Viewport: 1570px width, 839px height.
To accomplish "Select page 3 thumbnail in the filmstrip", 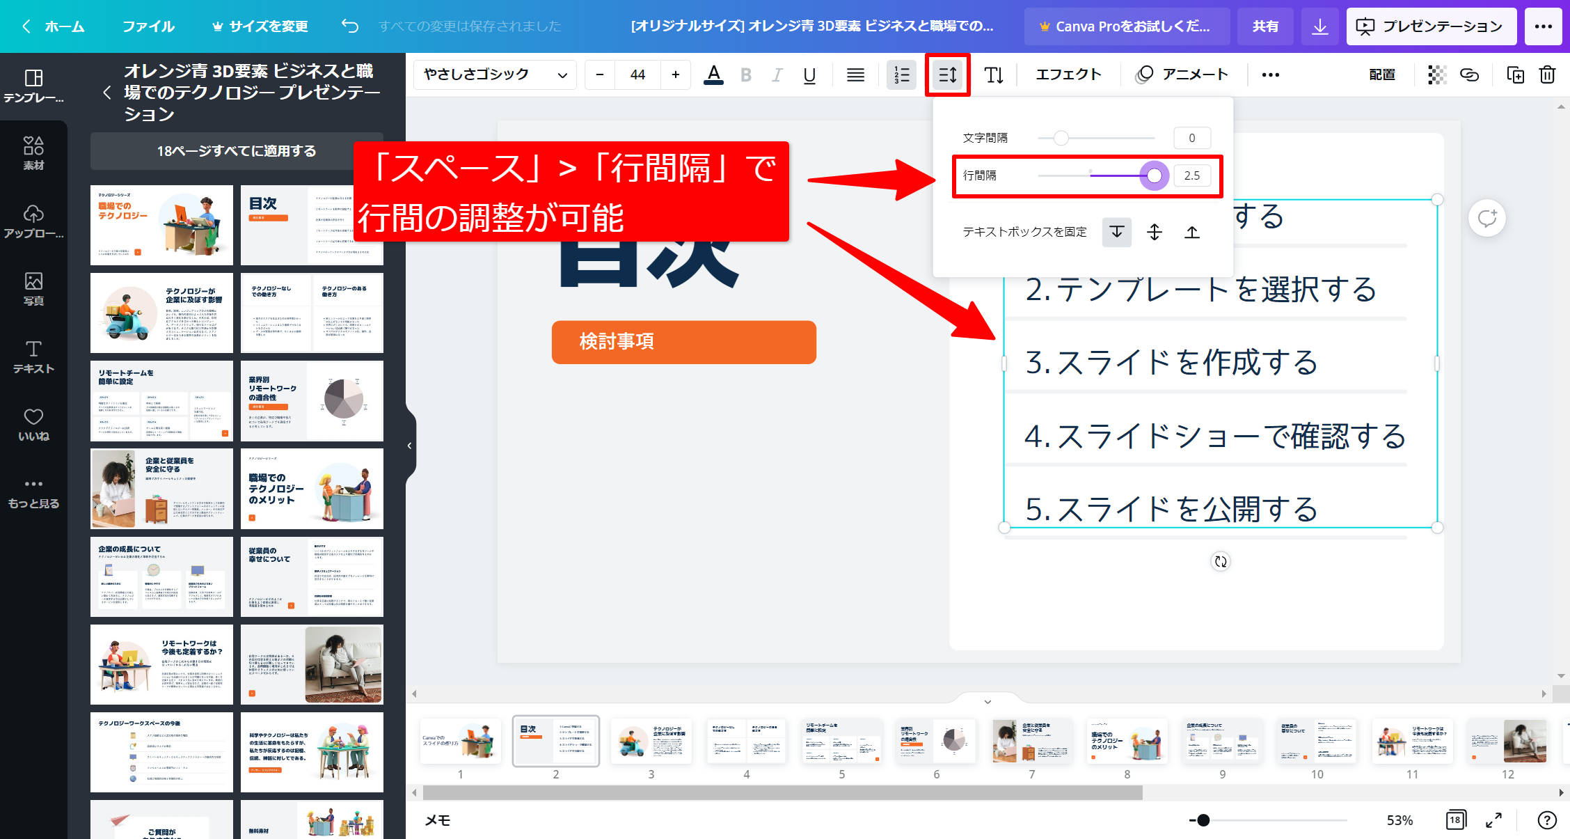I will click(x=651, y=741).
